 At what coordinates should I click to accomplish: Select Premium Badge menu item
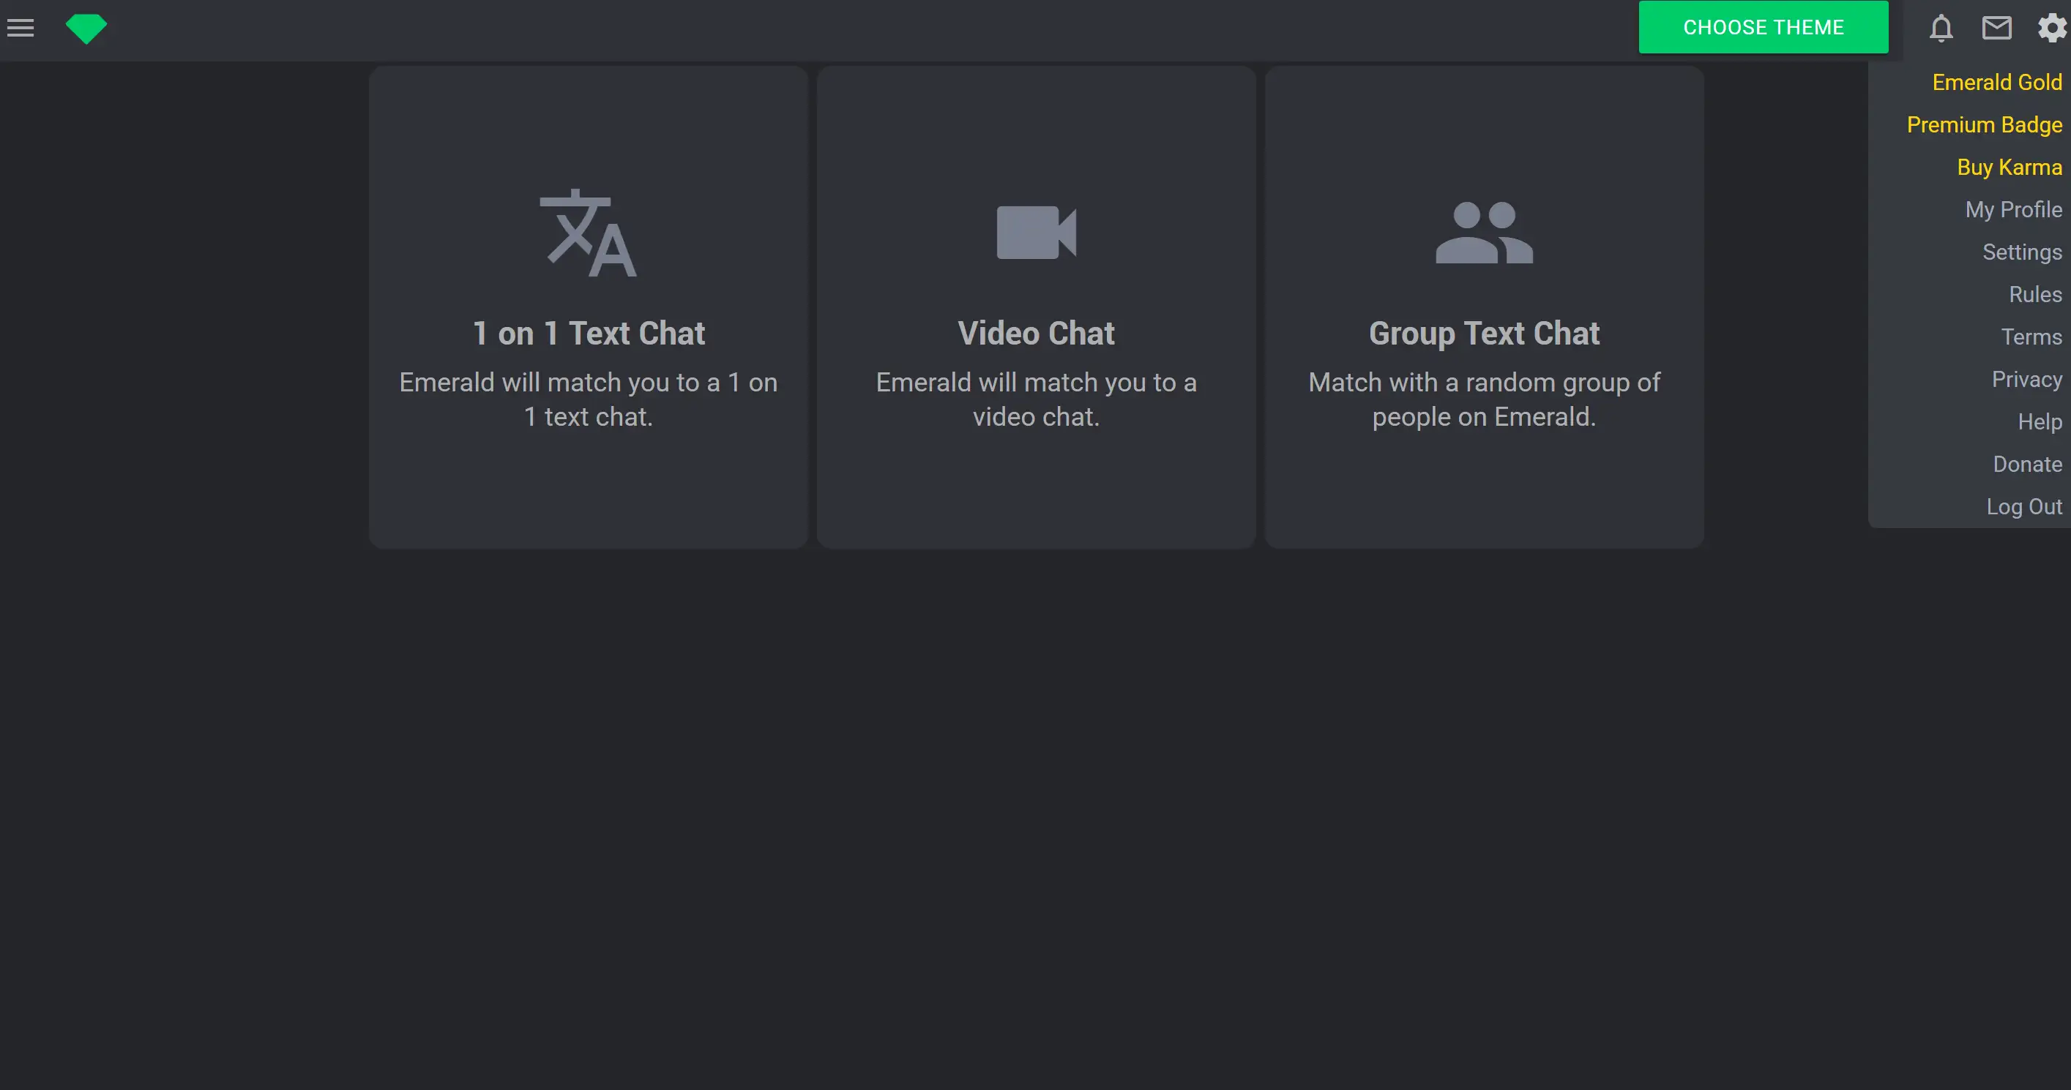[x=1984, y=124]
